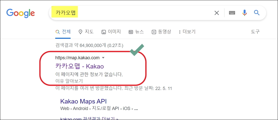The image size is (278, 120).
Task: Open the 카카오맵 - Kakao result link
Action: (79, 66)
